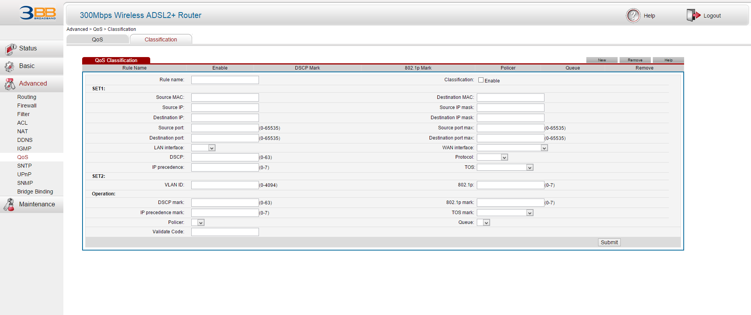This screenshot has width=751, height=315.
Task: Enable the Classification checkbox
Action: click(x=481, y=80)
